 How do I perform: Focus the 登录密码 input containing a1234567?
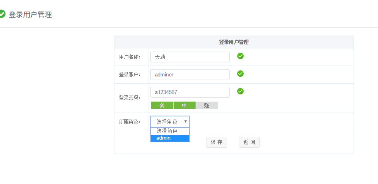pos(190,92)
